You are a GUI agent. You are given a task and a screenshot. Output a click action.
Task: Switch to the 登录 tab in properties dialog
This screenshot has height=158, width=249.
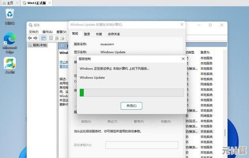(87, 34)
